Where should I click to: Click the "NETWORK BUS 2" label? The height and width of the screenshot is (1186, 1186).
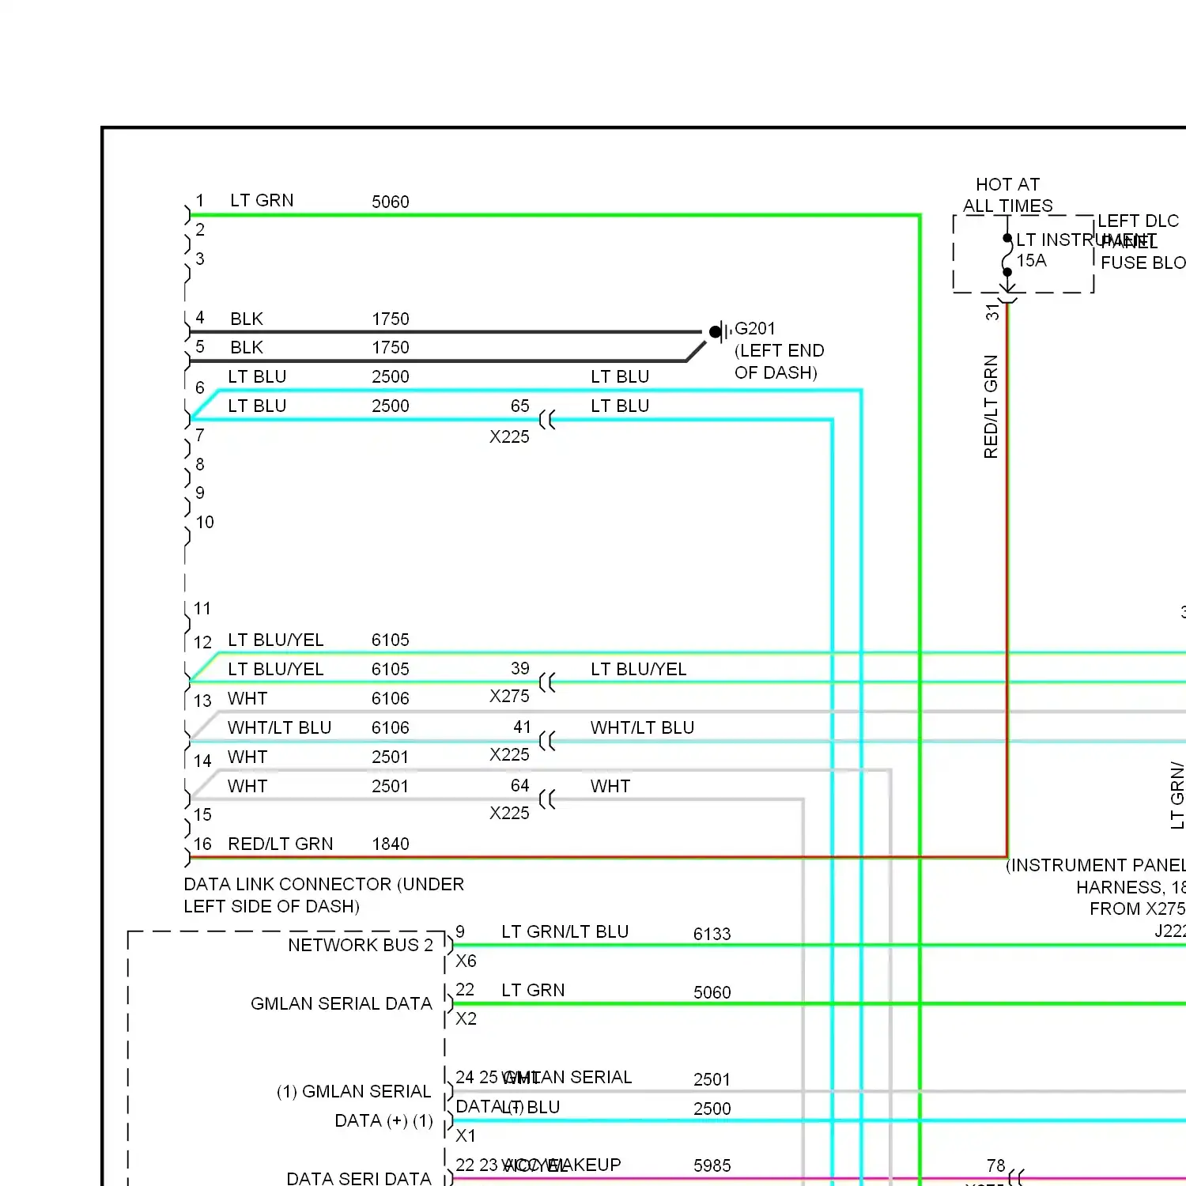[361, 945]
